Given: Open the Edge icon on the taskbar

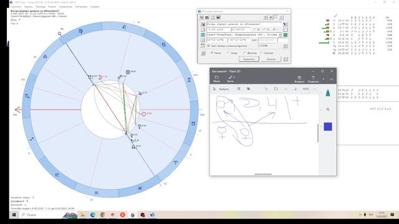Looking at the screenshot, I should click(x=93, y=215).
